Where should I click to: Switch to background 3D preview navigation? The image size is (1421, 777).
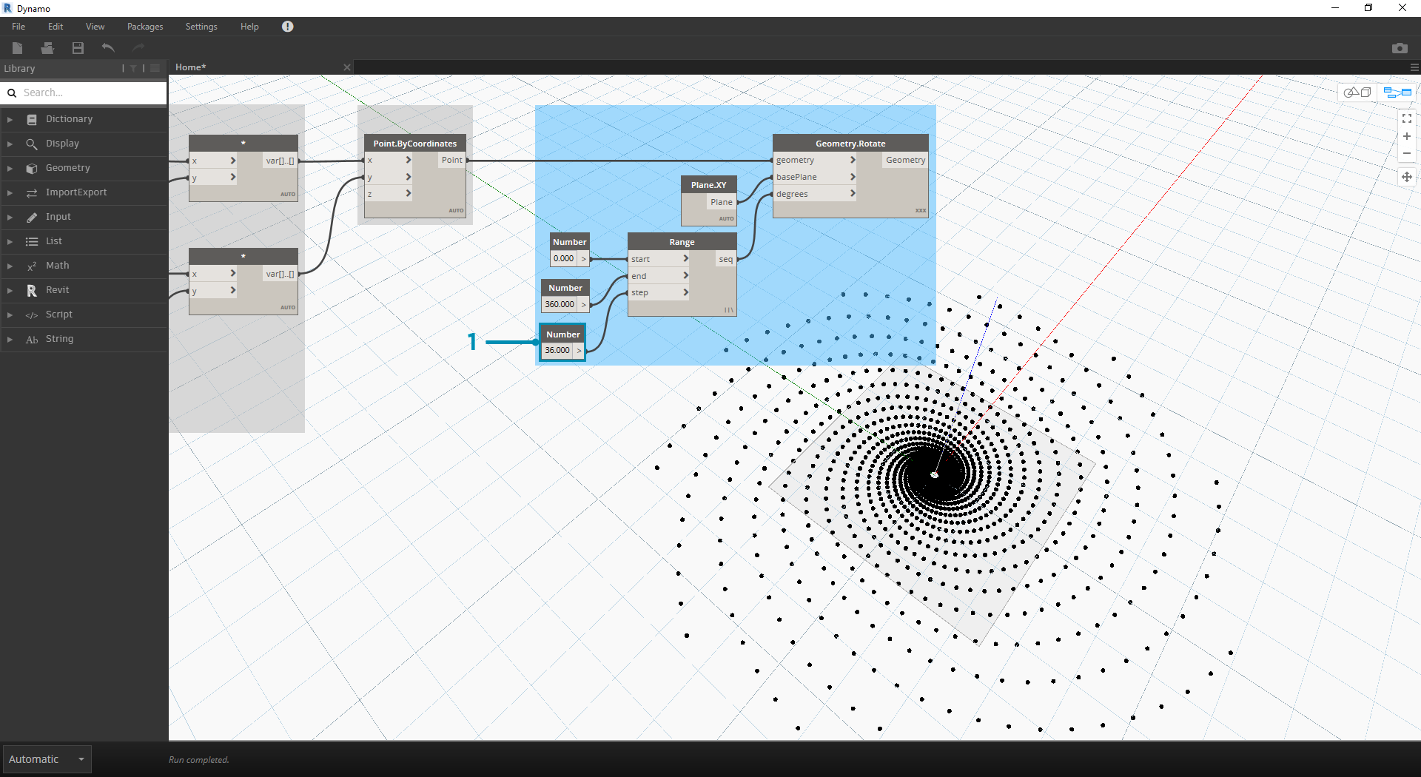1357,92
